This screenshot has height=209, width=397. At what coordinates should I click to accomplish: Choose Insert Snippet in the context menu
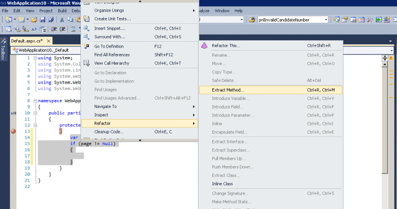tap(140, 29)
